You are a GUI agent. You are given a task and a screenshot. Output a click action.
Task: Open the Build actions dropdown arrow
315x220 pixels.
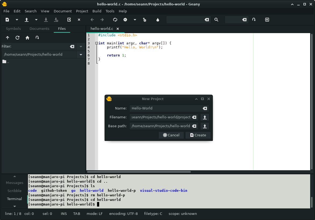pyautogui.click(x=135, y=20)
